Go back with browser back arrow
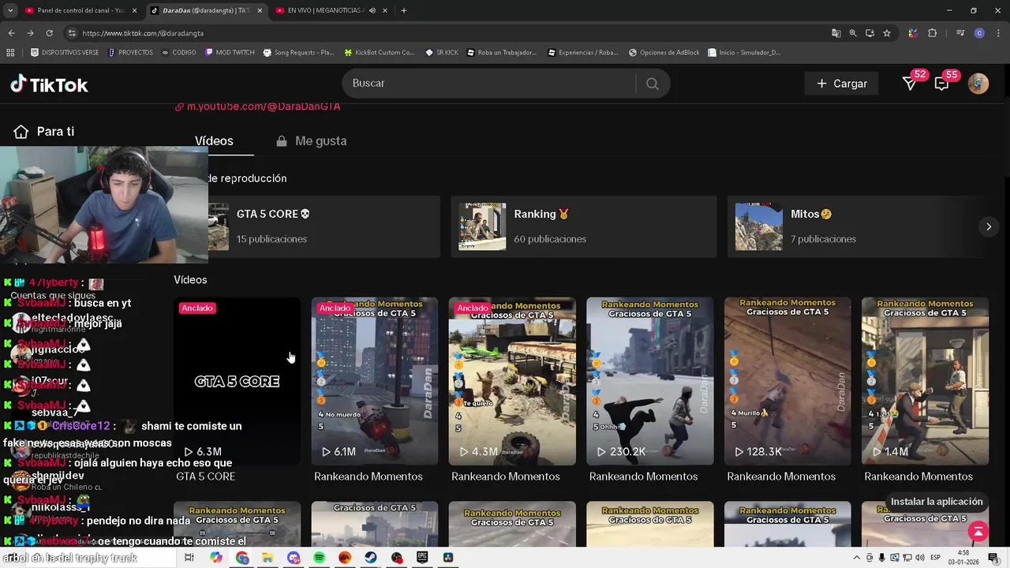The image size is (1010, 568). click(x=11, y=33)
